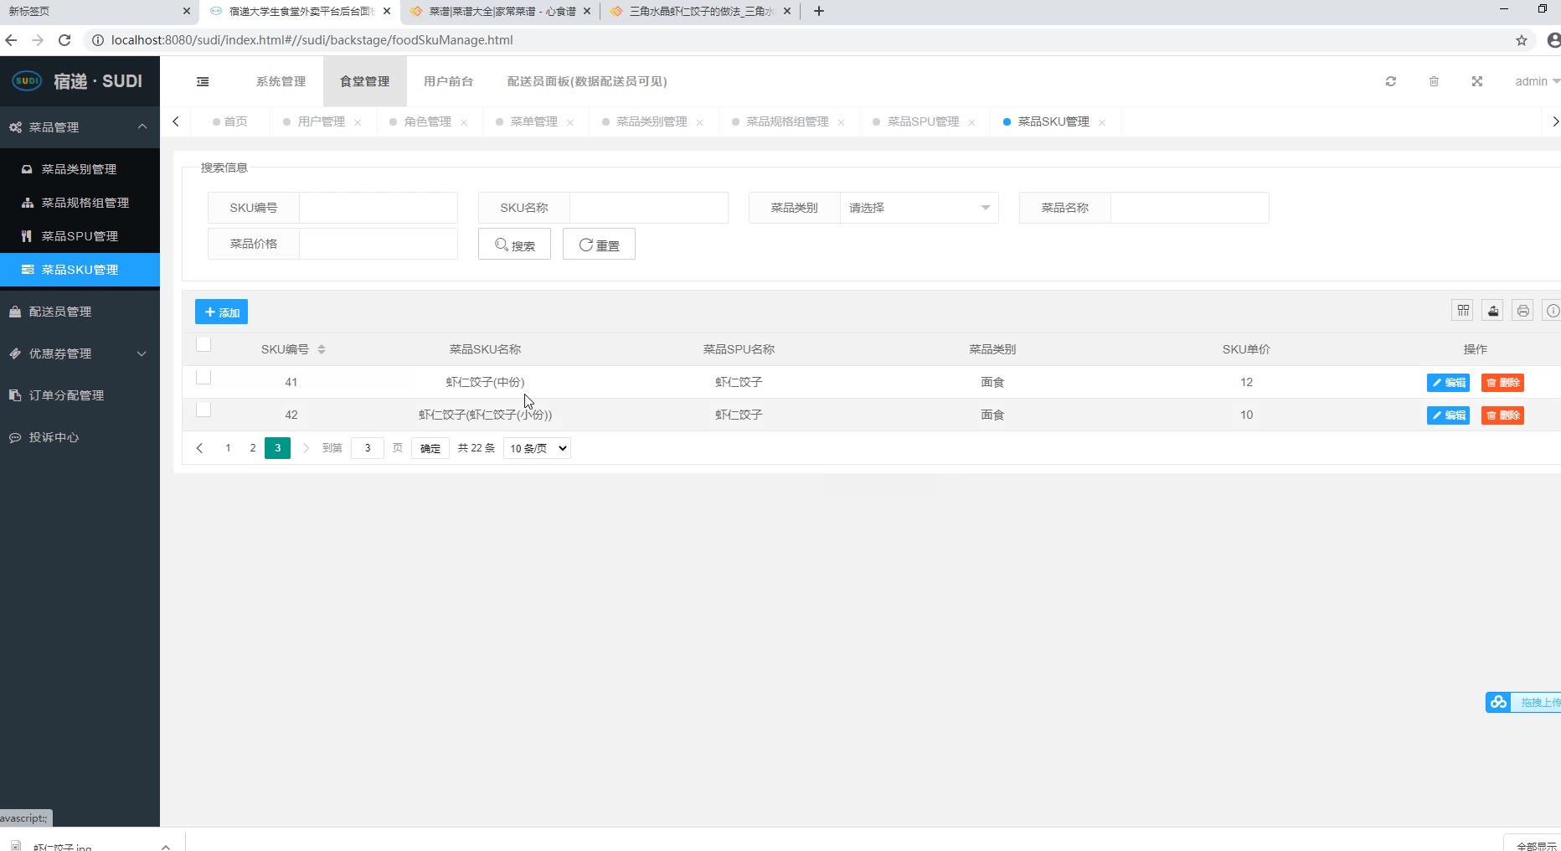Screen dimensions: 1561x851
Task: Click the print table icon
Action: [x=1523, y=311]
